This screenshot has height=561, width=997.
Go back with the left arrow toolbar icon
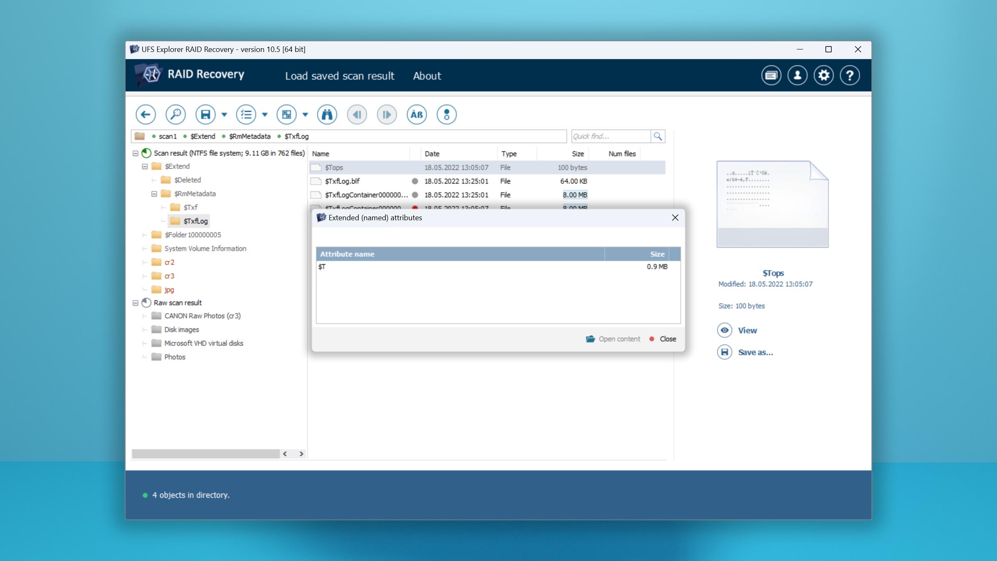145,114
